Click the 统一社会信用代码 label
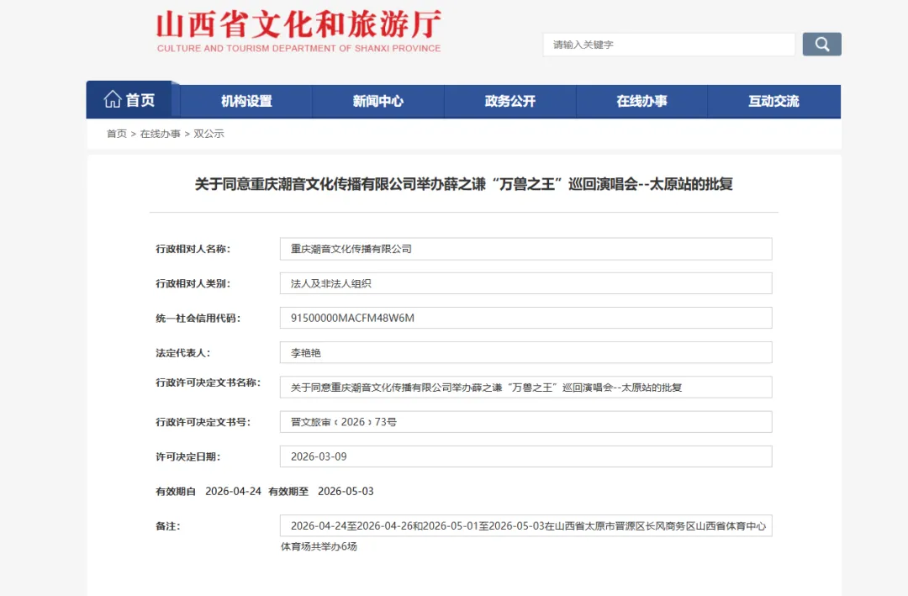This screenshot has width=908, height=596. (198, 318)
